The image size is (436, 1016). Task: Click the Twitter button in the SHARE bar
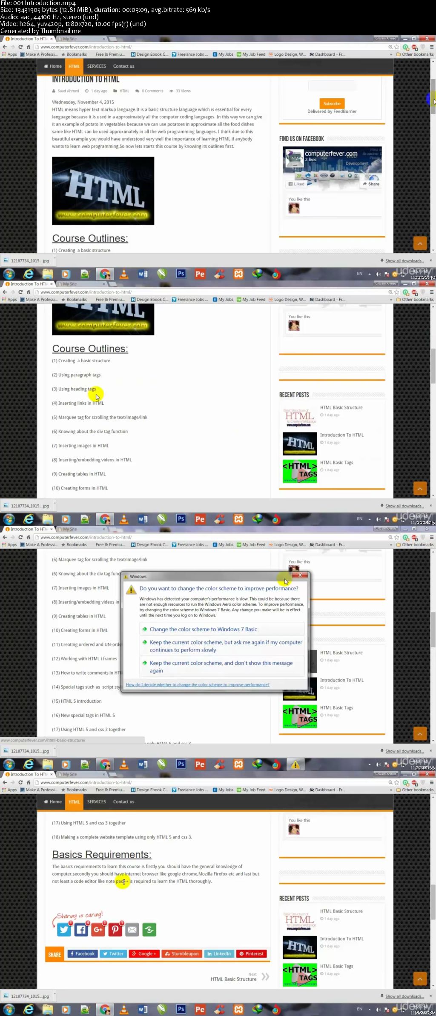[113, 953]
